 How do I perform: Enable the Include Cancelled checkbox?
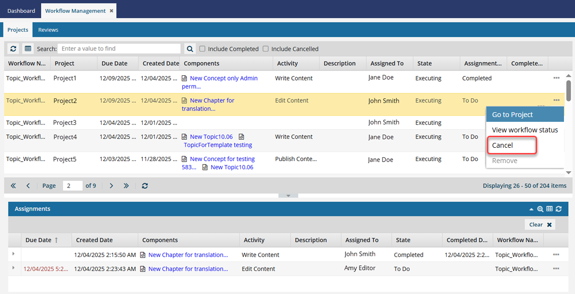click(266, 49)
